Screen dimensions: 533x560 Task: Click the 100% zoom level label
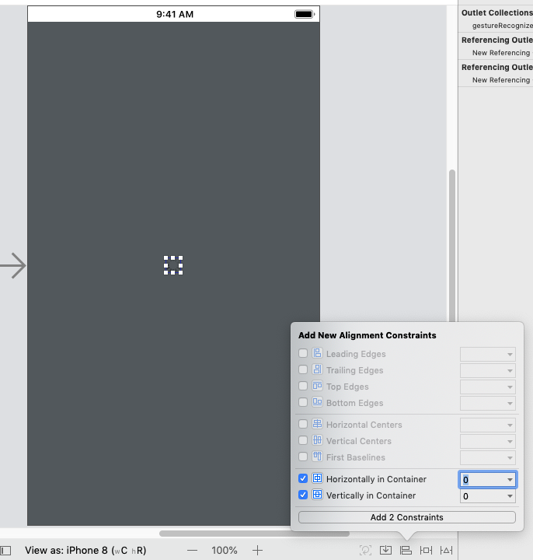[225, 551]
